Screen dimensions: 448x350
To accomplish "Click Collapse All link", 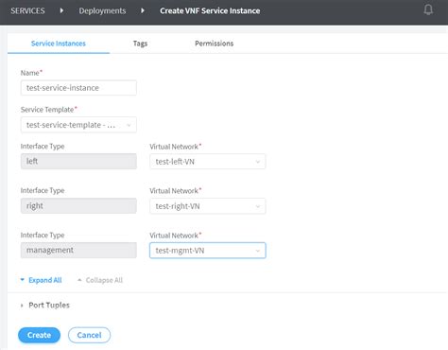I will coord(100,280).
